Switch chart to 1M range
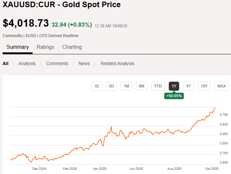Image resolution: width=231 pixels, height=174 pixels. click(126, 86)
